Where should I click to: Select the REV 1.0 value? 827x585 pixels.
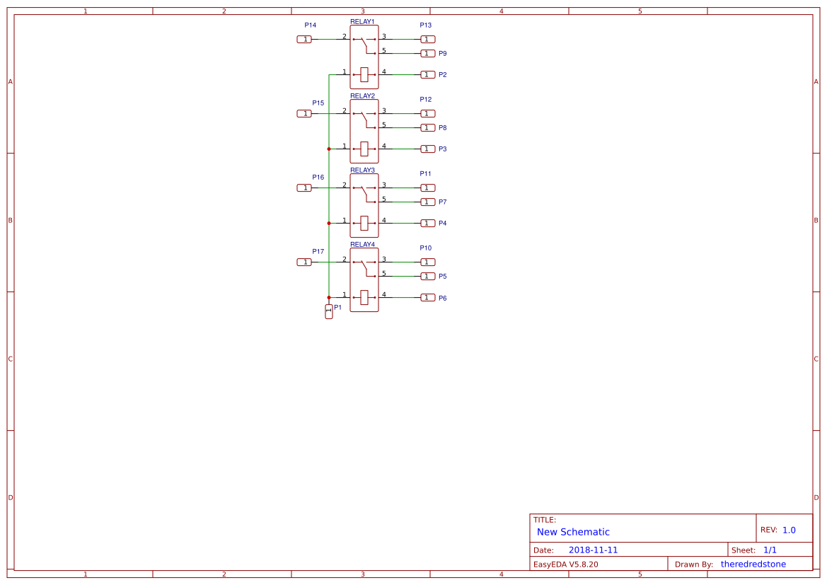point(789,530)
